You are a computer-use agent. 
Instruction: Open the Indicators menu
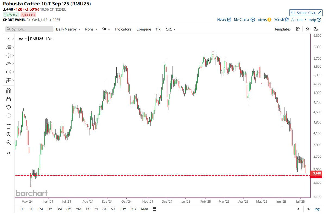pos(123,29)
